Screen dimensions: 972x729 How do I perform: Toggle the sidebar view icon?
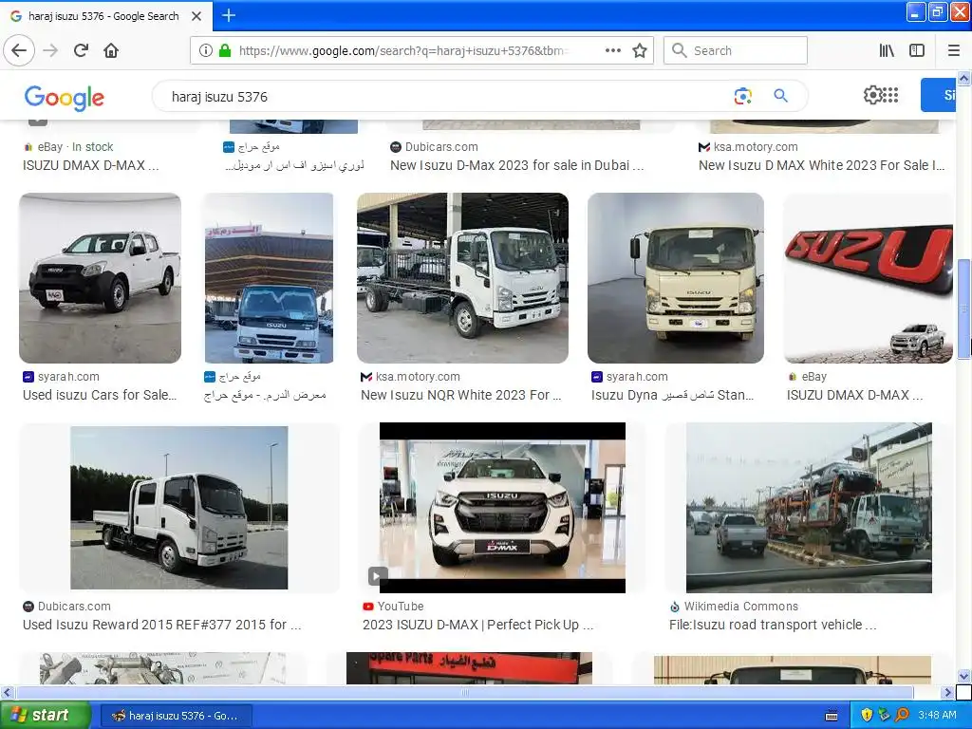(917, 50)
